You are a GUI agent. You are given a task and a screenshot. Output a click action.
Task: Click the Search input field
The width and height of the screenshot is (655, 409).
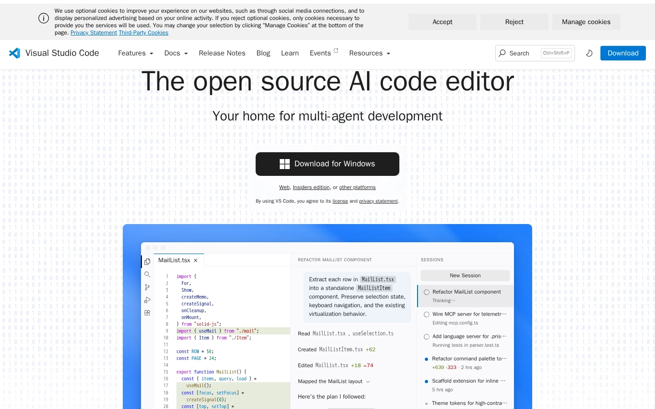click(535, 53)
